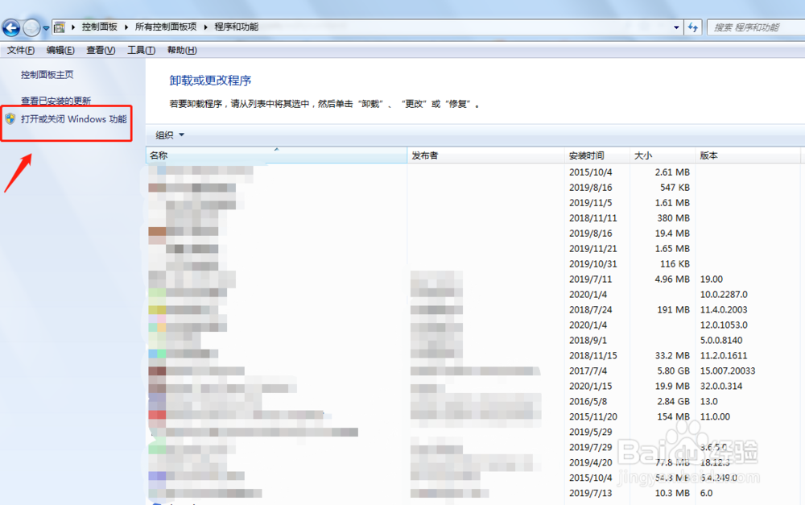805x505 pixels.
Task: Open address bar history dropdown arrow
Action: pos(676,27)
